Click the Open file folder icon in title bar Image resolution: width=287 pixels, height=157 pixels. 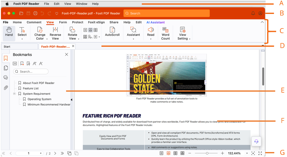21,13
